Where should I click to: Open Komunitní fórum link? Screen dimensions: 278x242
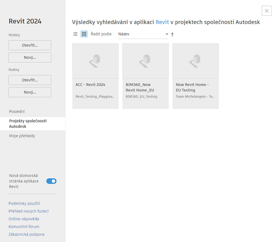pos(24,227)
